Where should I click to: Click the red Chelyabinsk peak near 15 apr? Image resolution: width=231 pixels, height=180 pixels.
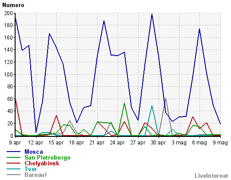point(56,116)
